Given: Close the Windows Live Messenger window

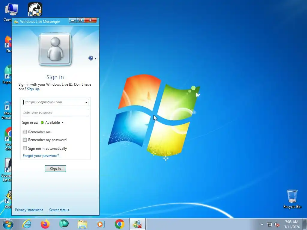Looking at the screenshot, I should (91, 20).
